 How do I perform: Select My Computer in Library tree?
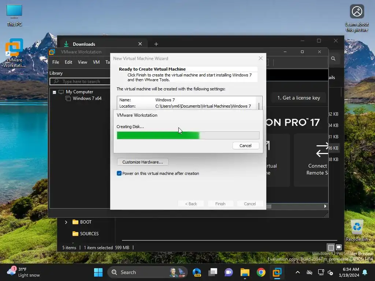(79, 92)
